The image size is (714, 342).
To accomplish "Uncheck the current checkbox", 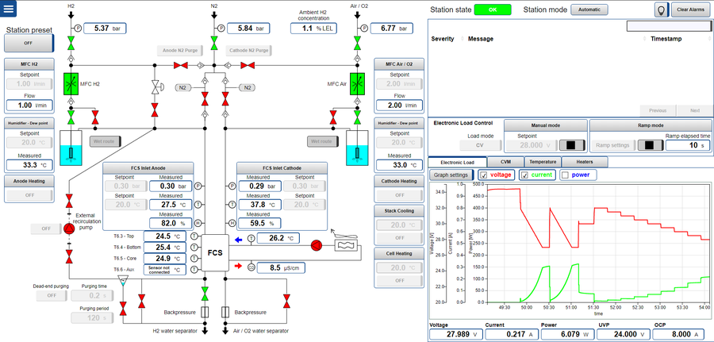I will pos(524,175).
